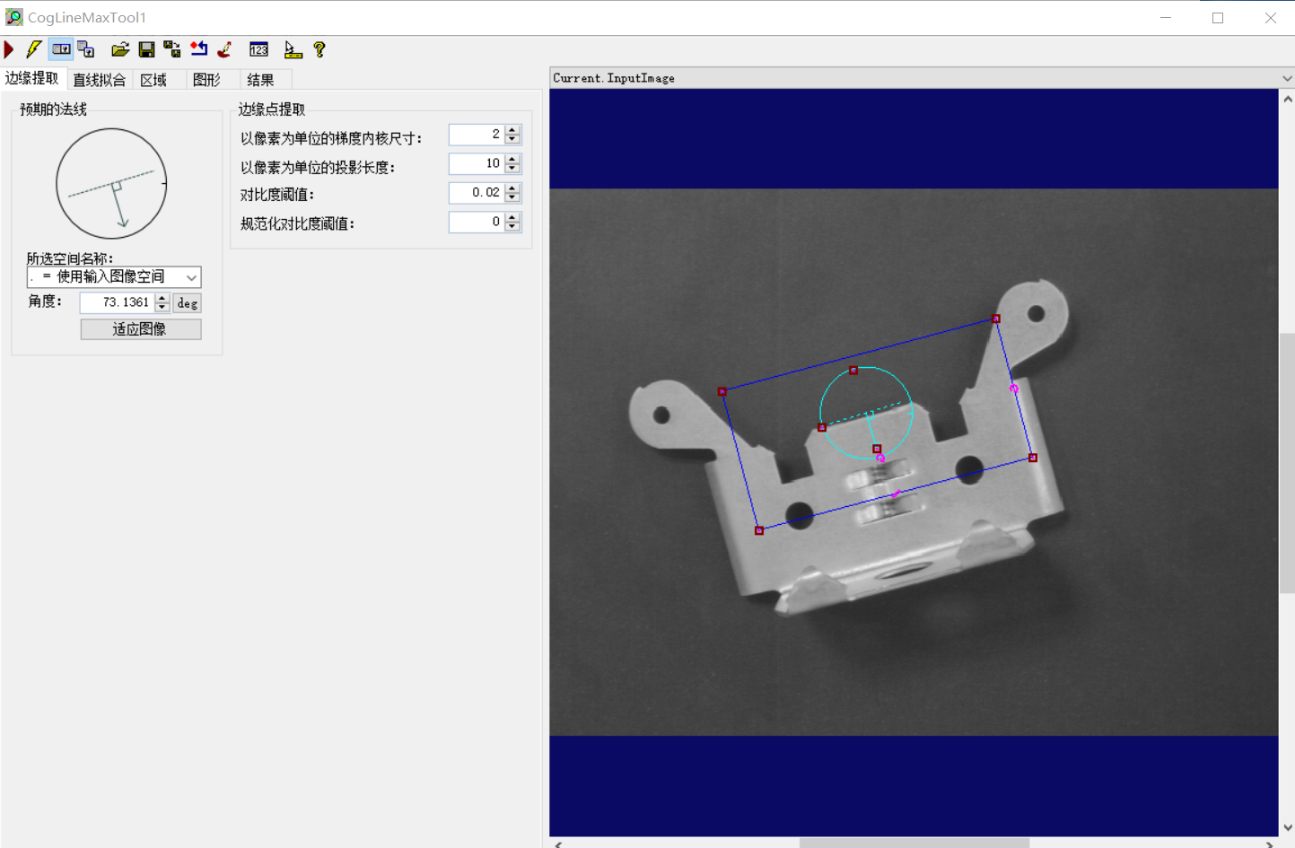1295x848 pixels.
Task: Open the floating image window icon
Action: pyautogui.click(x=85, y=49)
